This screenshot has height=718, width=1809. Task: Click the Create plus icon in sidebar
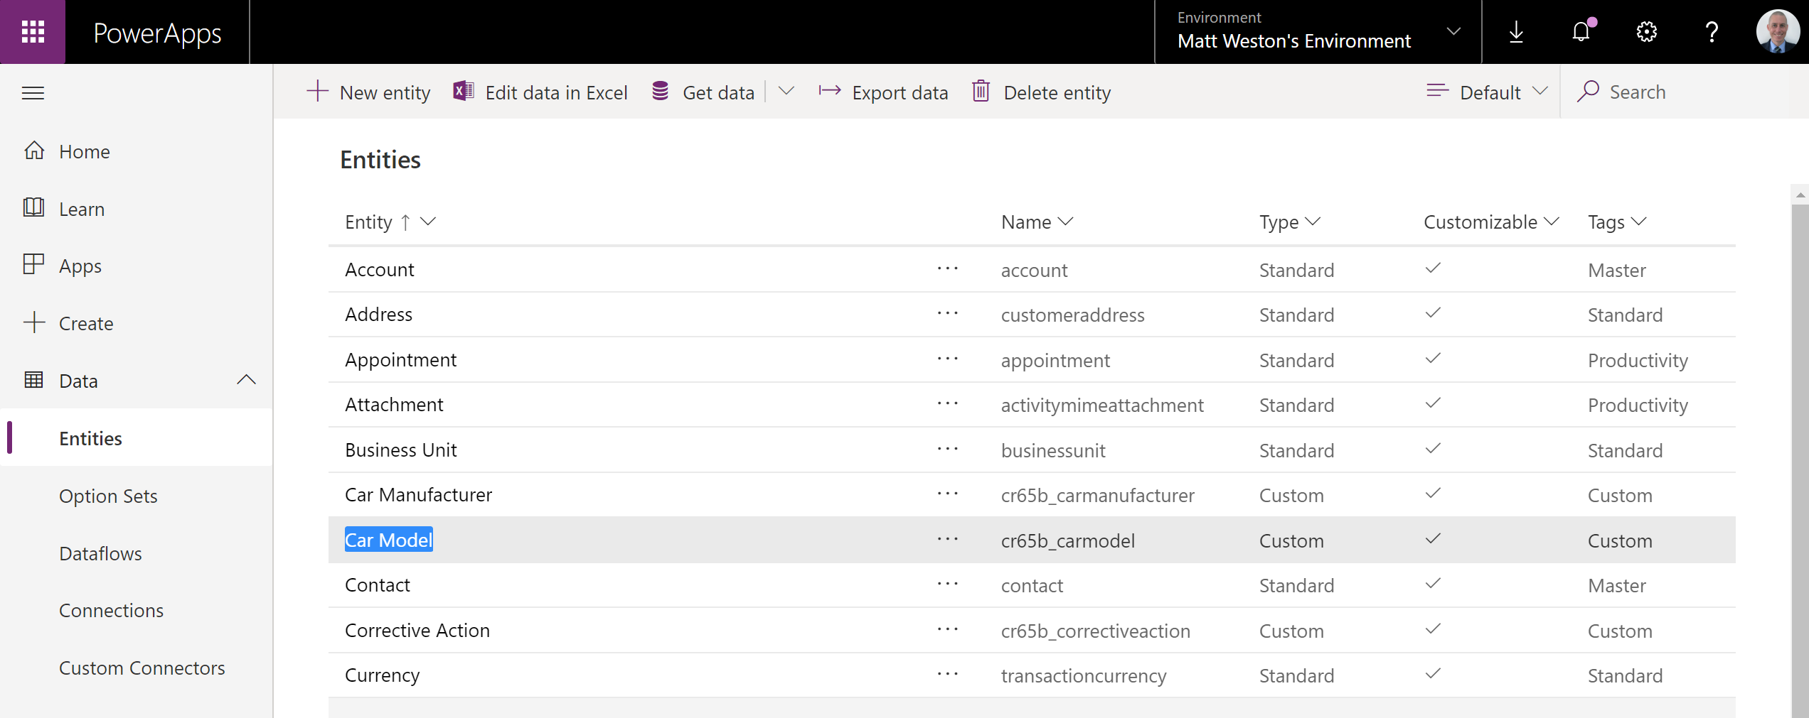pyautogui.click(x=34, y=322)
